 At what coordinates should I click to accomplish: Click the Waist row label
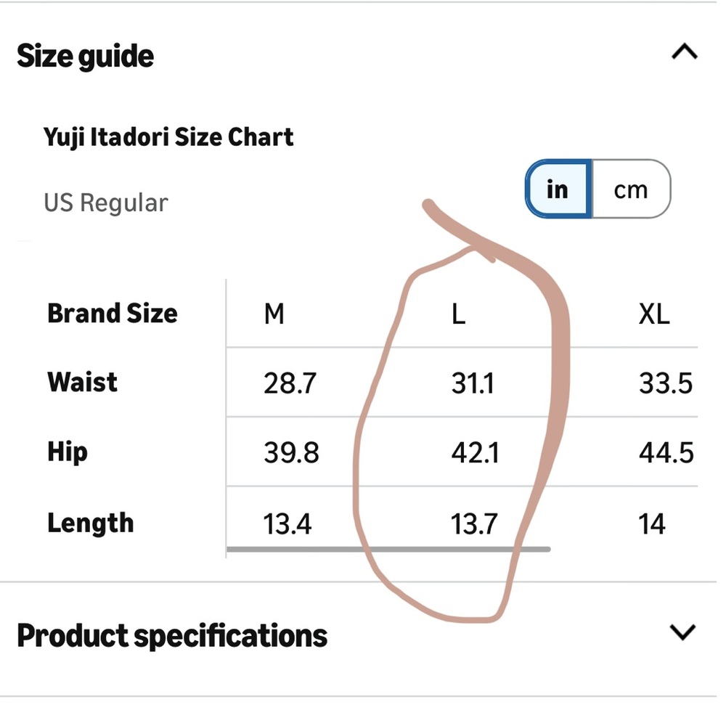coord(83,382)
